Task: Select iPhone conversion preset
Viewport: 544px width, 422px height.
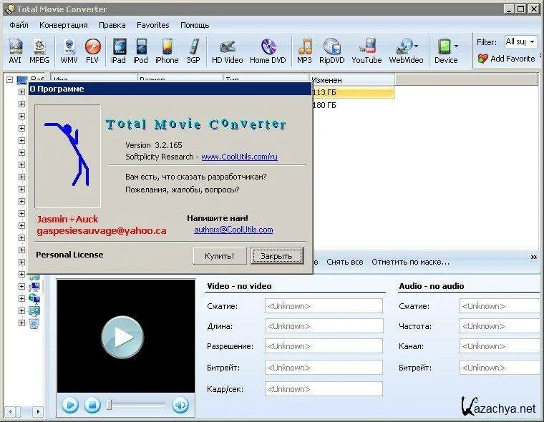Action: click(x=167, y=51)
